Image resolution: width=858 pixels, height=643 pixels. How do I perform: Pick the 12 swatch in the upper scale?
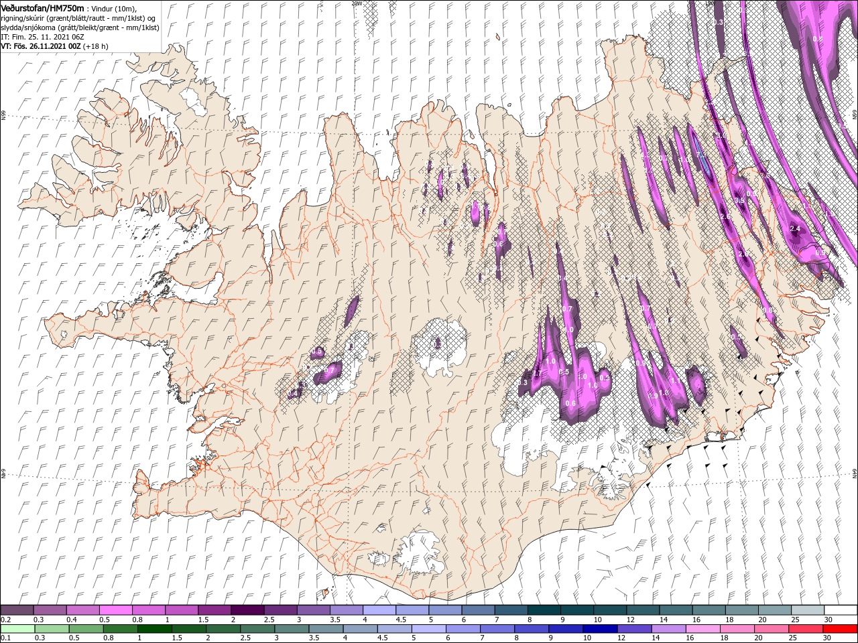pos(643,610)
